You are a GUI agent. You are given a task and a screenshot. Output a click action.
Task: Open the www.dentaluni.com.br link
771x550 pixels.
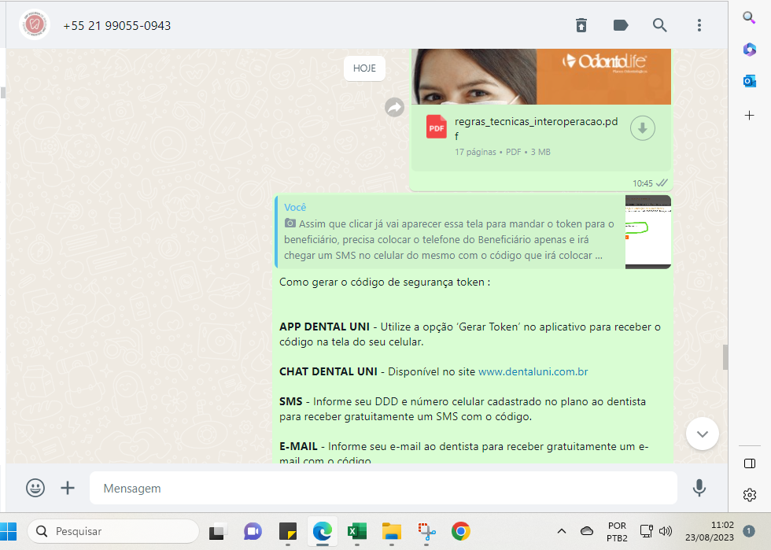click(533, 371)
